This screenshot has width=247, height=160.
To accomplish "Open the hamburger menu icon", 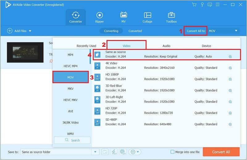I will (x=218, y=5).
